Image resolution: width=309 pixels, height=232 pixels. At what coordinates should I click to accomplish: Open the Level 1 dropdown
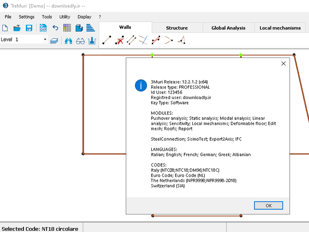point(45,40)
